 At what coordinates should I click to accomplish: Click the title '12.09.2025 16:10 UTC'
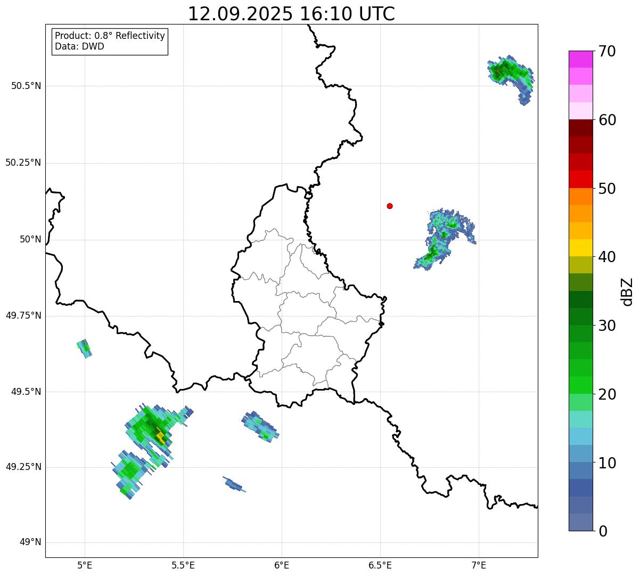coord(291,14)
